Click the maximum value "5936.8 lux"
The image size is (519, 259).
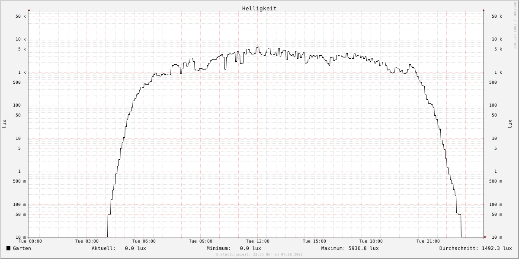point(364,248)
